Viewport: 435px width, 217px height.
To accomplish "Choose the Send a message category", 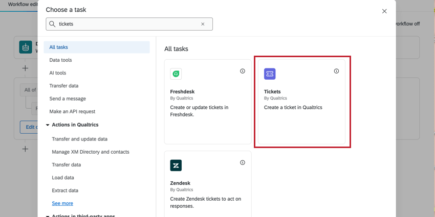I will pos(68,99).
